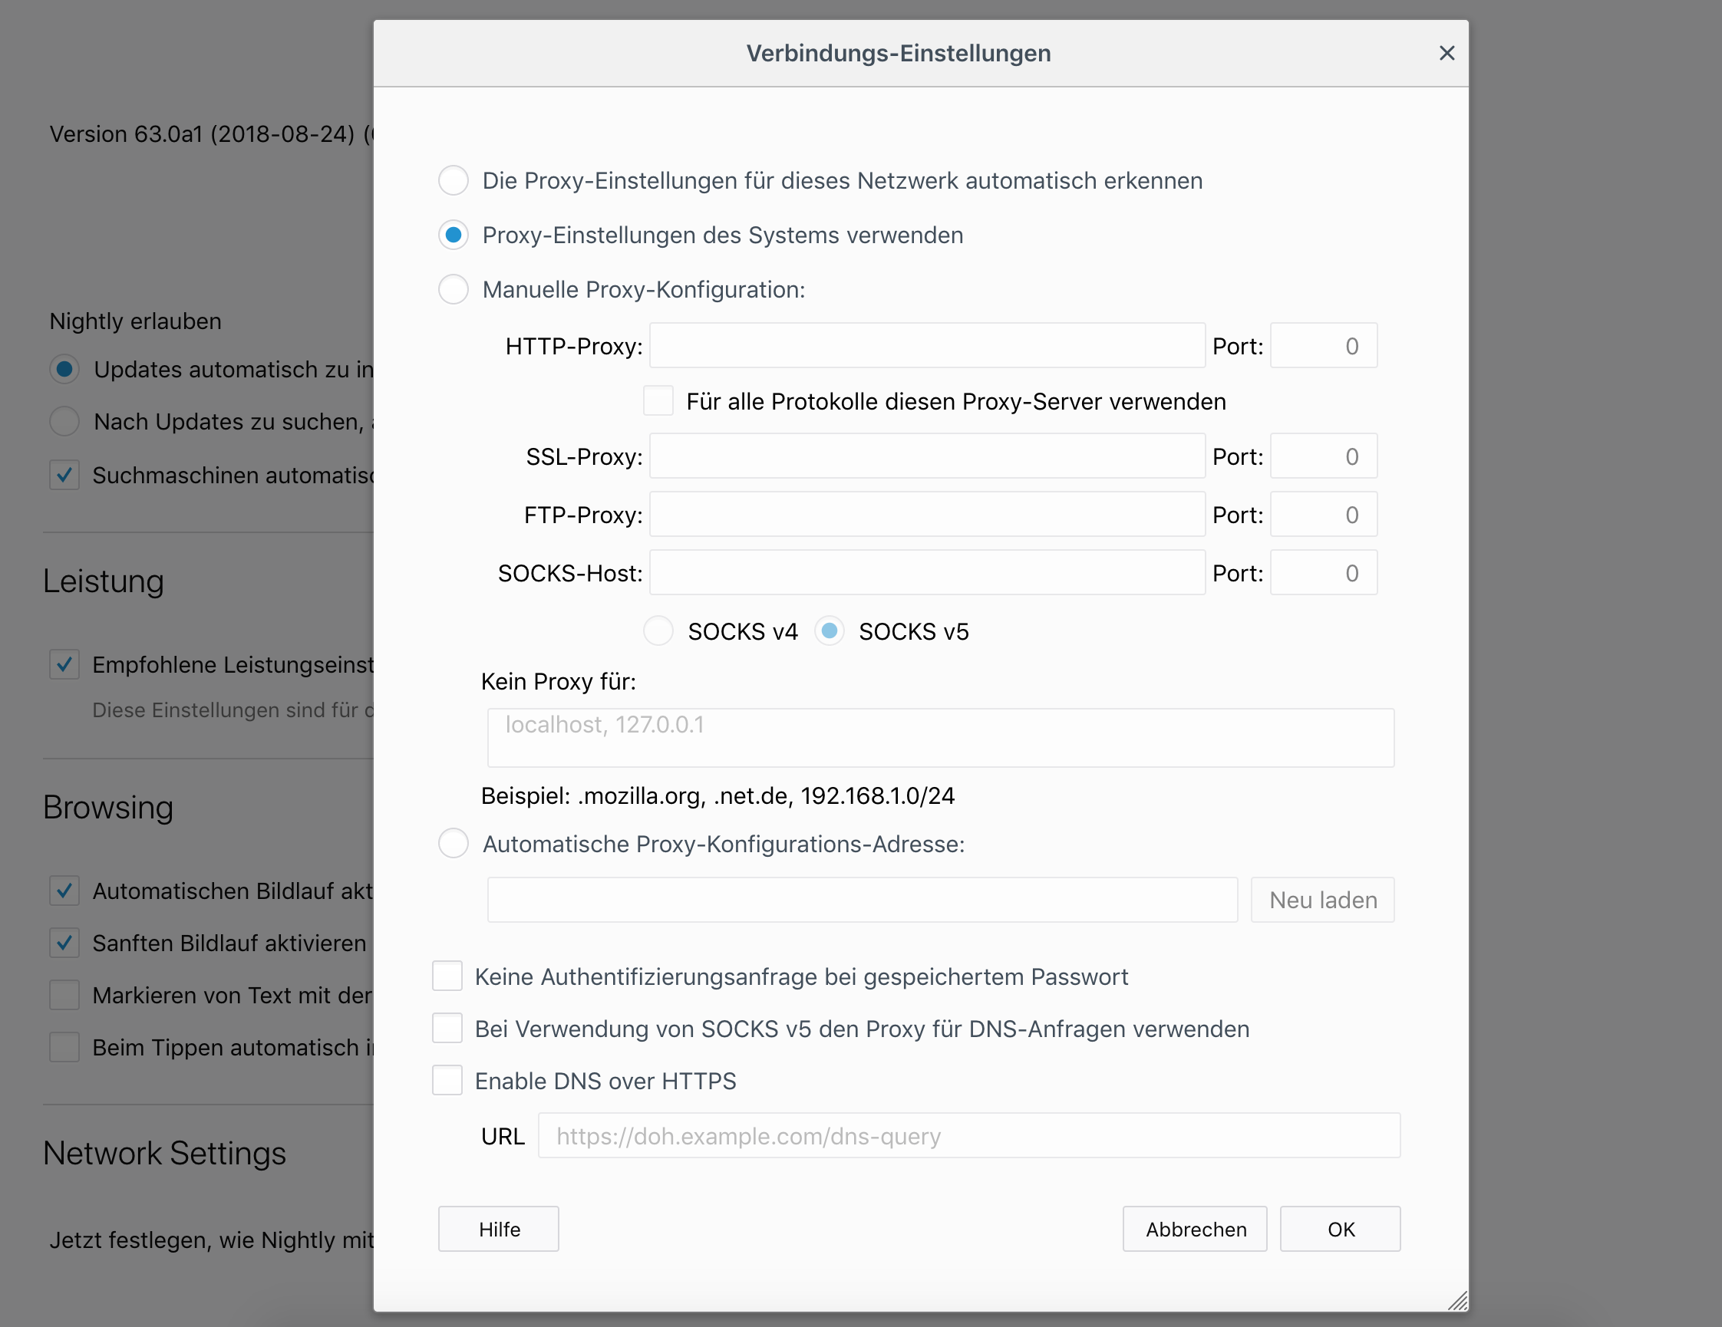Open the Hilfe button
1722x1327 pixels.
[x=498, y=1229]
